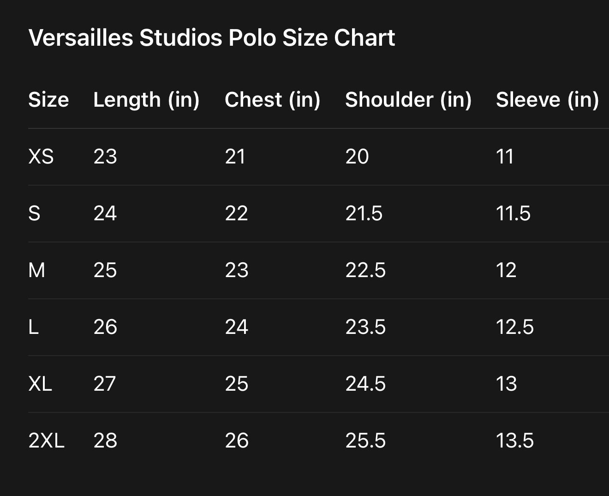Select the XS size row label
This screenshot has width=609, height=496.
[x=41, y=157]
